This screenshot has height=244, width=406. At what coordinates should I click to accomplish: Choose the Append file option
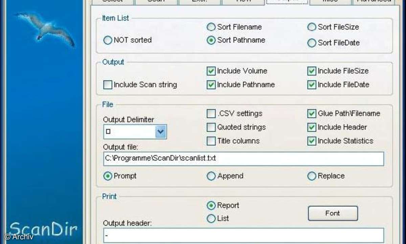tap(211, 176)
